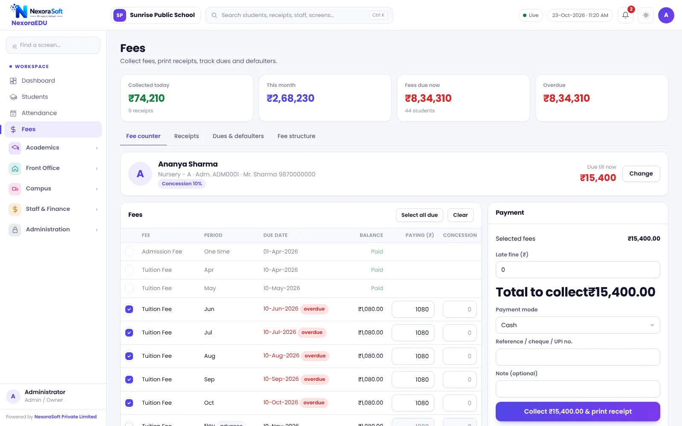Edit the Oct paying amount 1080
Image resolution: width=682 pixels, height=426 pixels.
413,403
